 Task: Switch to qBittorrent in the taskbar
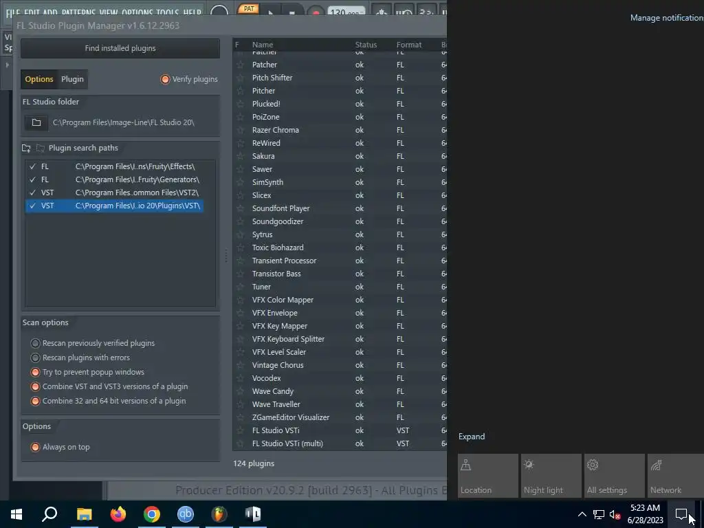(x=186, y=514)
